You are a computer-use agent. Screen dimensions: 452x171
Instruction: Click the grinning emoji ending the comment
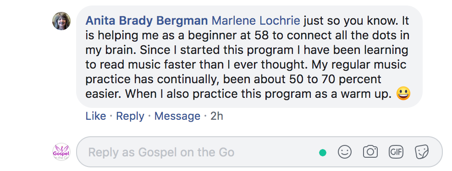pyautogui.click(x=403, y=93)
